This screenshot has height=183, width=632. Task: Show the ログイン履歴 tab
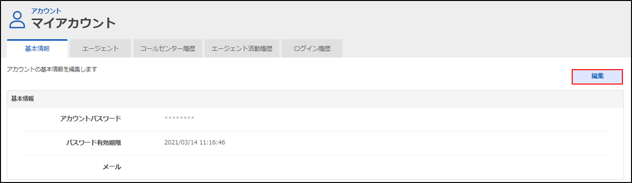point(312,49)
